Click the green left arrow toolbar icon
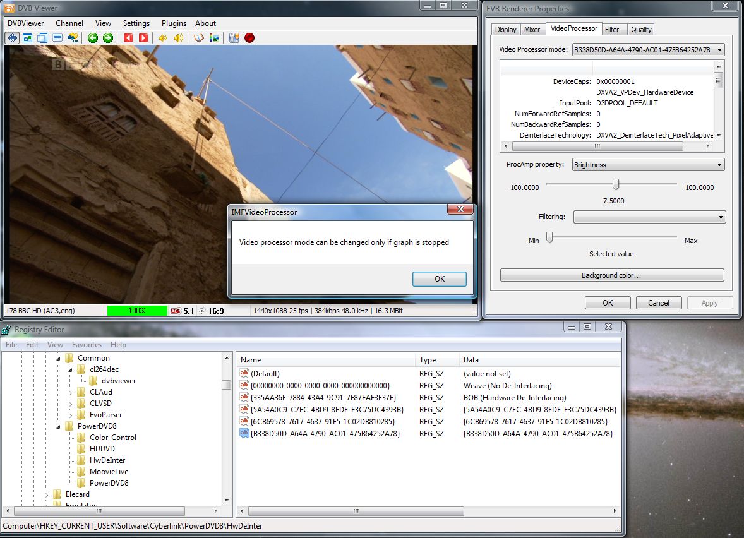Image resolution: width=744 pixels, height=538 pixels. [x=92, y=38]
